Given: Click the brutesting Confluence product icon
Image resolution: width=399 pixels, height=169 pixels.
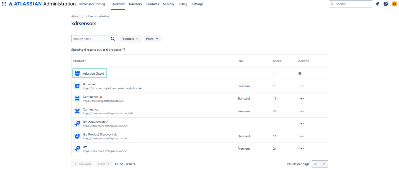Looking at the screenshot, I should 77,98.
